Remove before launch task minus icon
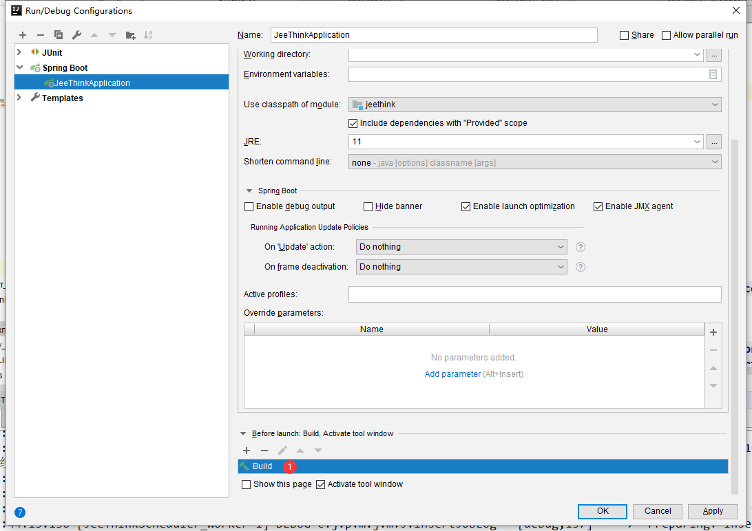The image size is (752, 531). click(x=264, y=451)
